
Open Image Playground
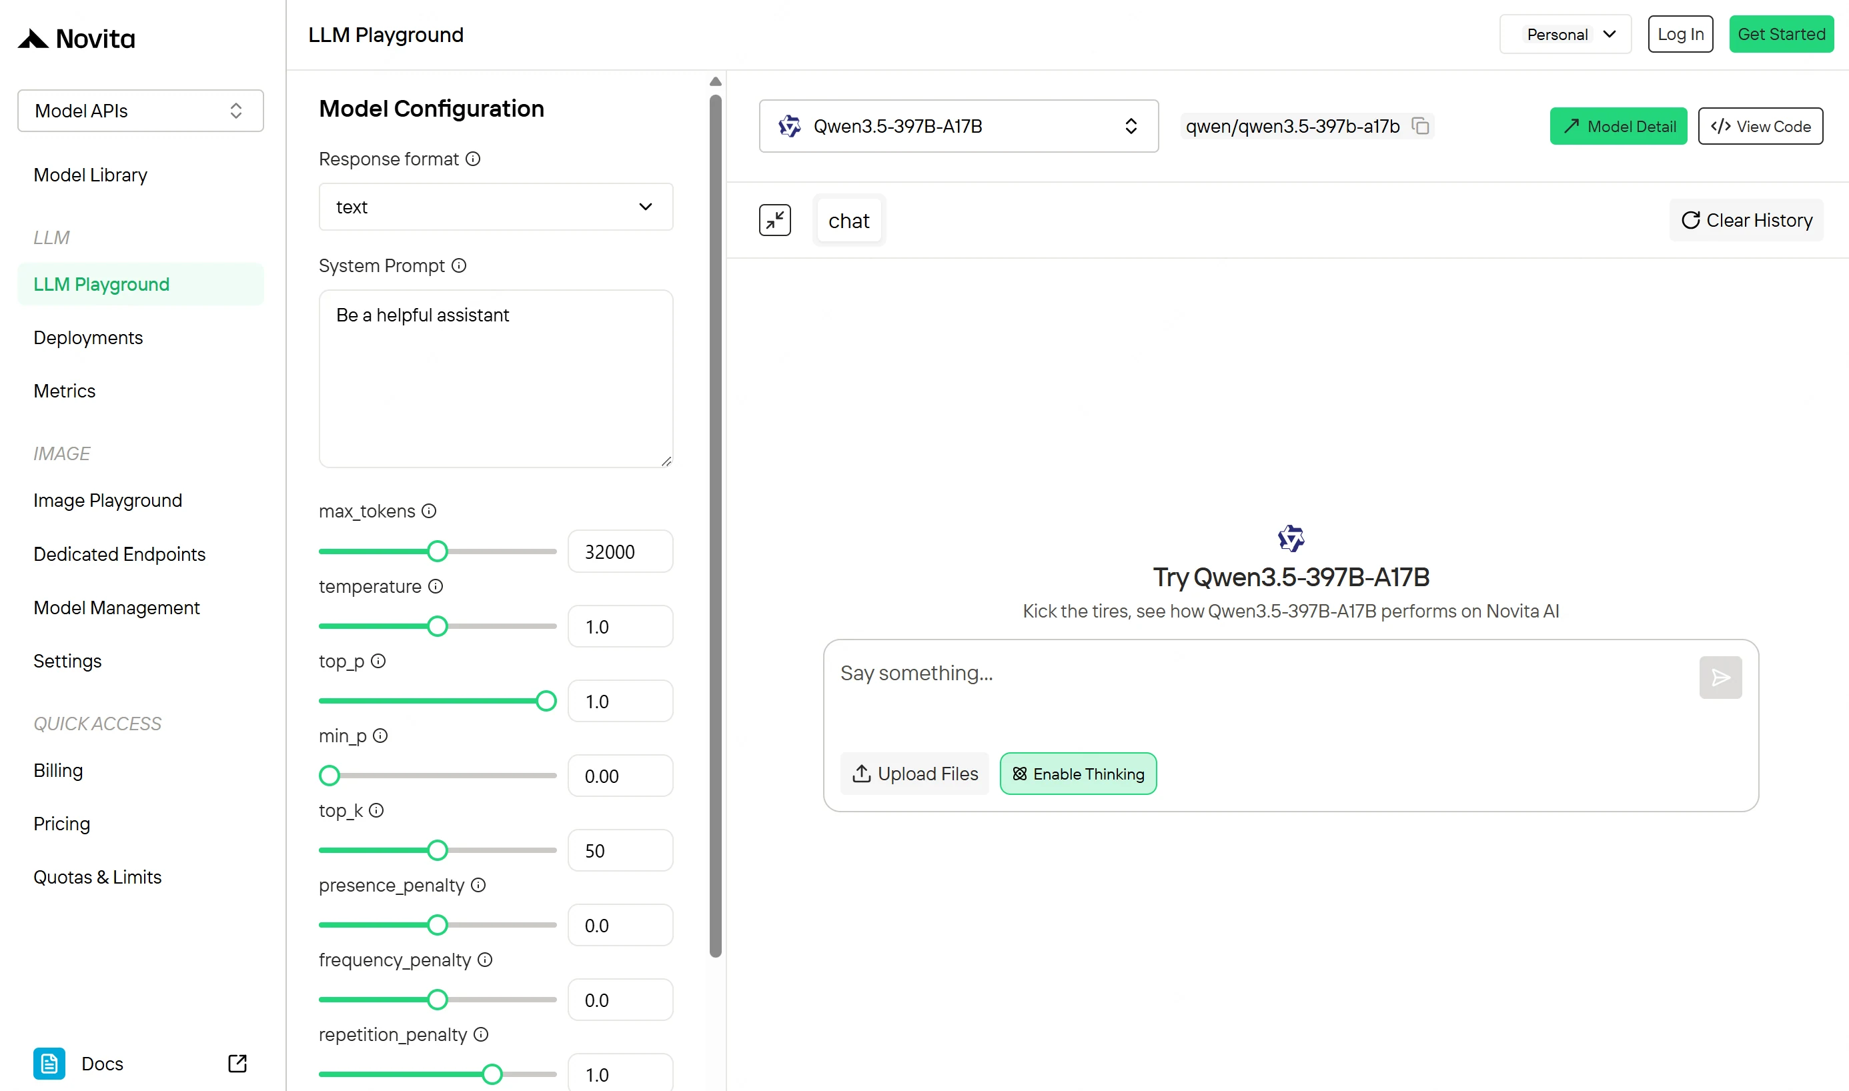pyautogui.click(x=108, y=501)
